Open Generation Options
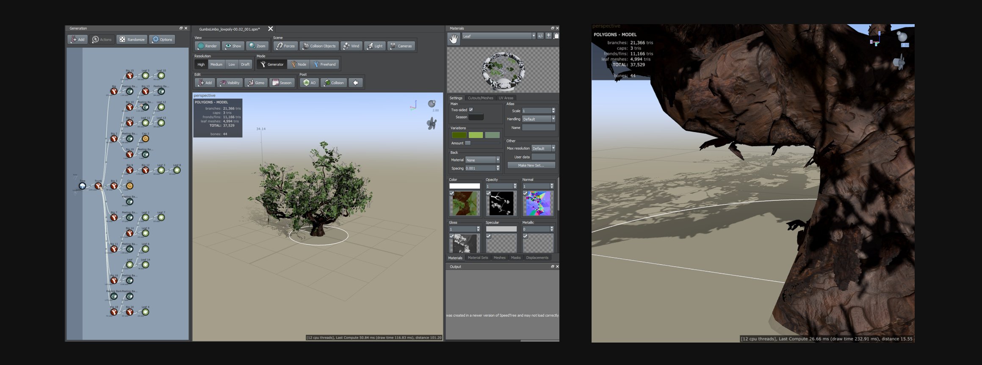Screen dimensions: 982x365 coord(162,39)
